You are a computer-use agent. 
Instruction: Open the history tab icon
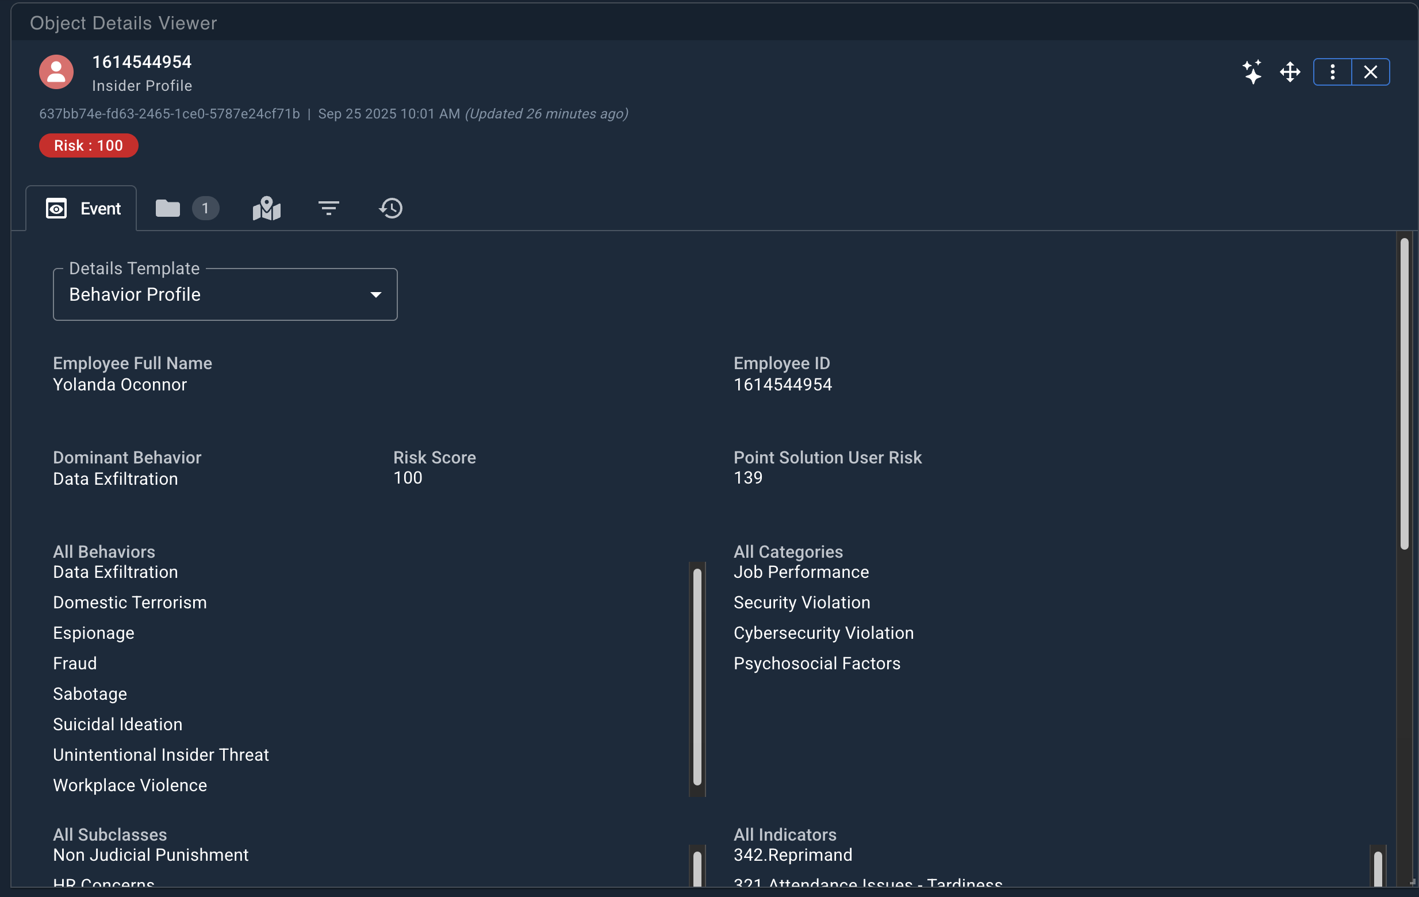click(x=391, y=208)
